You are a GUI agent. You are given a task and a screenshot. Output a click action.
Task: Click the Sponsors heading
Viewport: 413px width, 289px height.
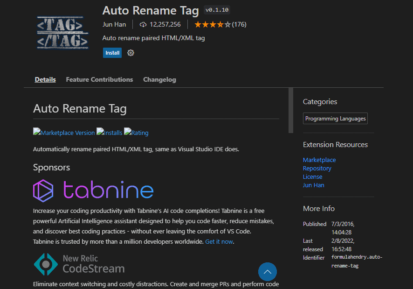(52, 167)
